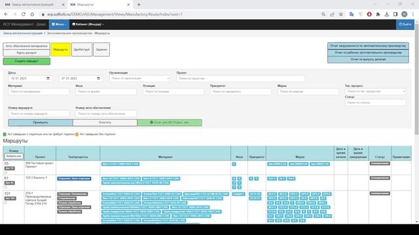The height and width of the screenshot is (235, 419).
Task: Open the tab search chevron in title bar
Action: pyautogui.click(x=375, y=5)
